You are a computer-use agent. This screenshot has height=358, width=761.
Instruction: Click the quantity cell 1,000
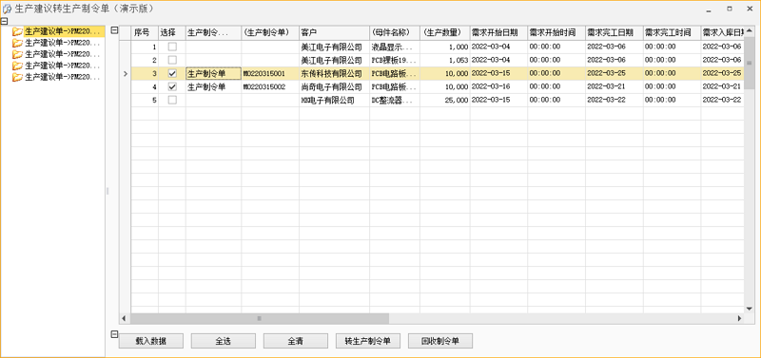click(445, 47)
